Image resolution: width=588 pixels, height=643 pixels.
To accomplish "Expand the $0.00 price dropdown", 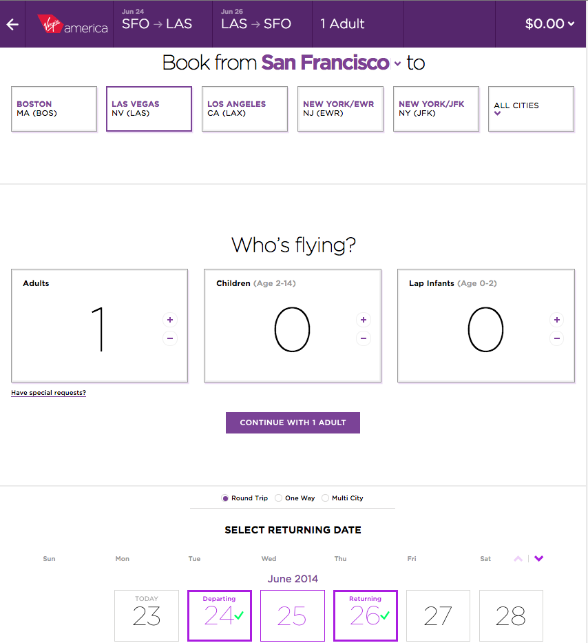I will coord(549,24).
